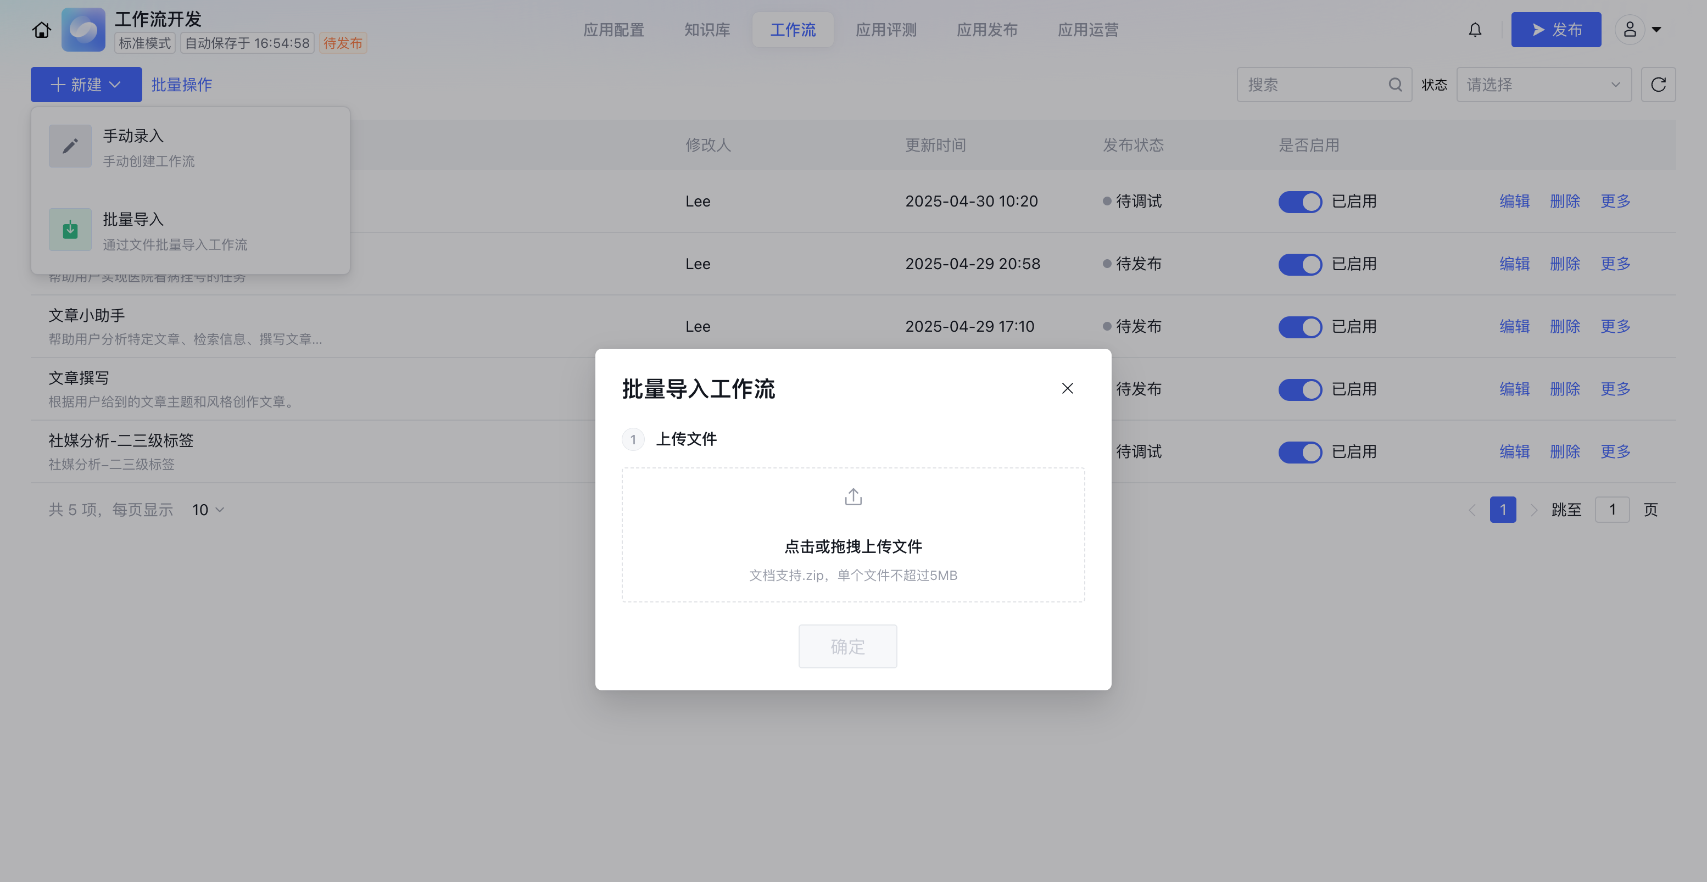Open the 应用评测 tab
1707x882 pixels.
886,30
